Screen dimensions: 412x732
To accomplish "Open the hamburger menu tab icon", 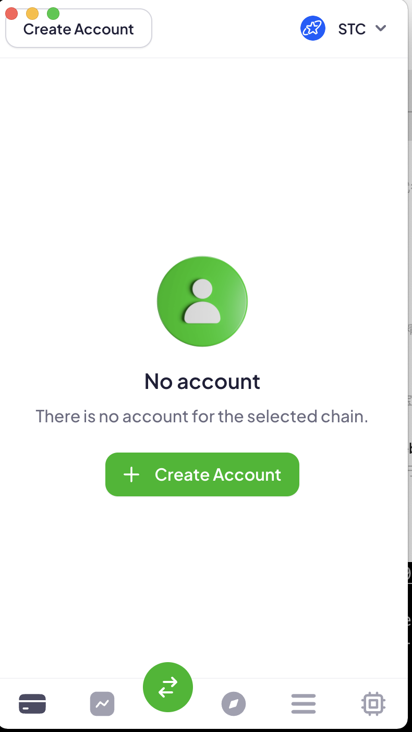I will point(304,704).
